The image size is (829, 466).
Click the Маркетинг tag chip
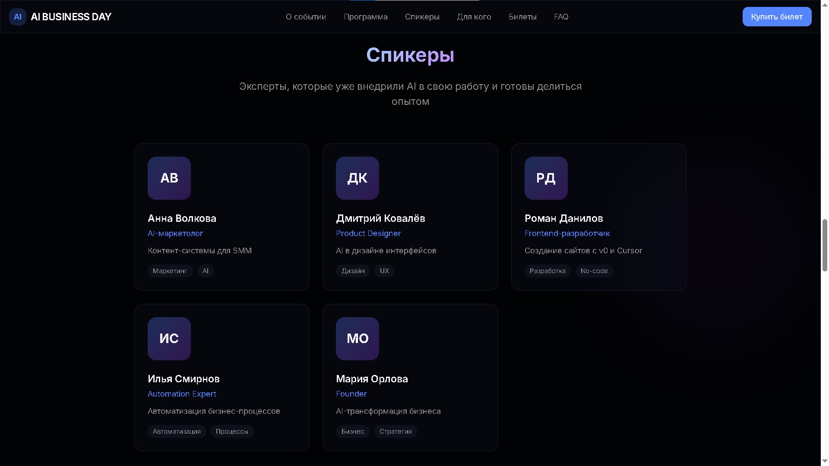click(170, 271)
